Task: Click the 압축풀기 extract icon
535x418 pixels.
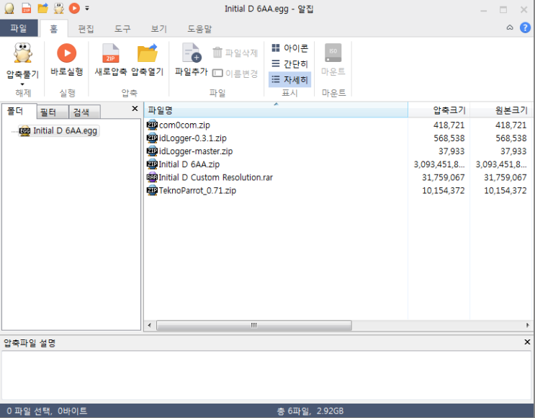Action: pos(22,53)
